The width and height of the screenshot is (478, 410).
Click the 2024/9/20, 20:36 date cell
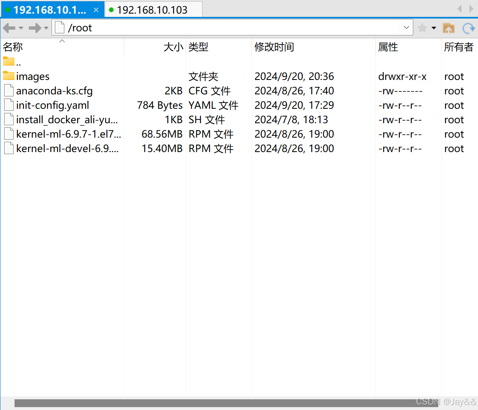click(294, 77)
